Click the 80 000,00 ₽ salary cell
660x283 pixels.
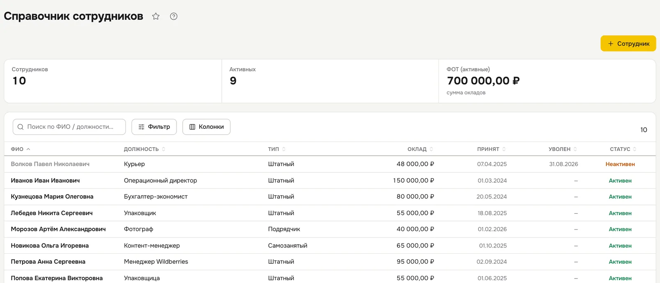click(415, 197)
